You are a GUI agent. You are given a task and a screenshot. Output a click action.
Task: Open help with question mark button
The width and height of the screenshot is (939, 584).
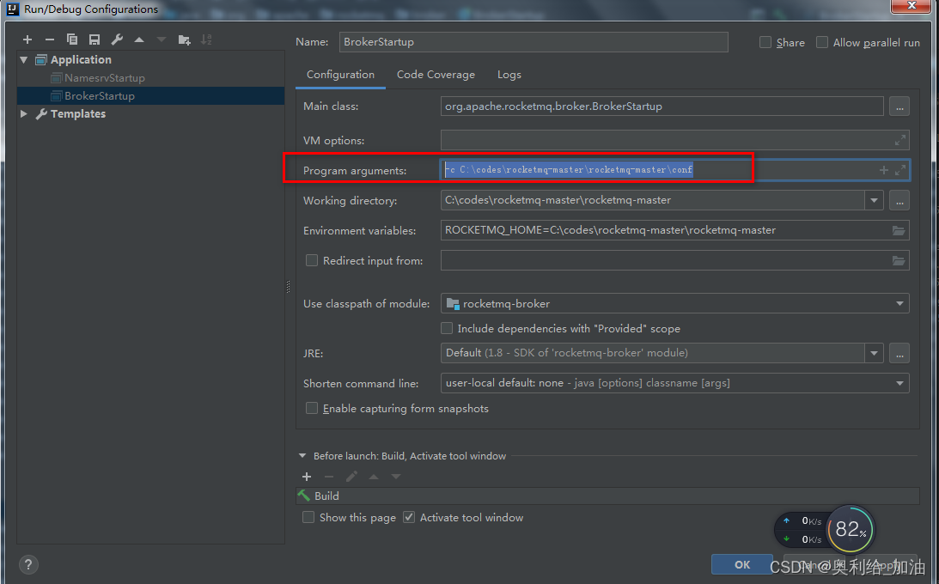click(x=28, y=564)
